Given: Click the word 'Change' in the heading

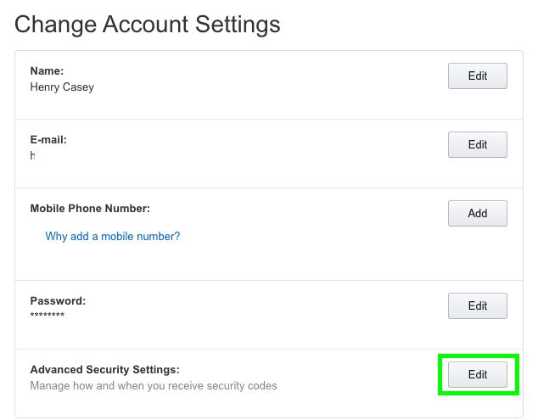Looking at the screenshot, I should point(54,24).
